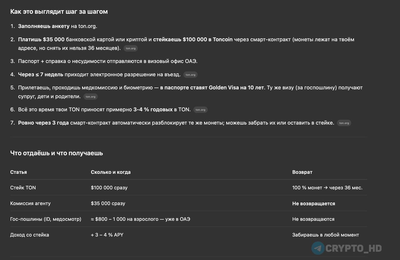Viewport: 400px width, 260px height.
Task: Click the 'Комиссия агенту' row label
Action: 30,204
